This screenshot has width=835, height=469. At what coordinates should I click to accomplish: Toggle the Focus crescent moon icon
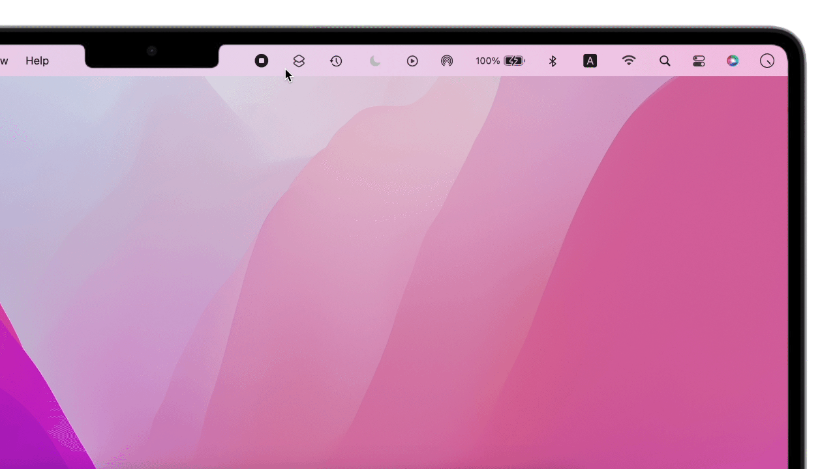[x=375, y=61]
